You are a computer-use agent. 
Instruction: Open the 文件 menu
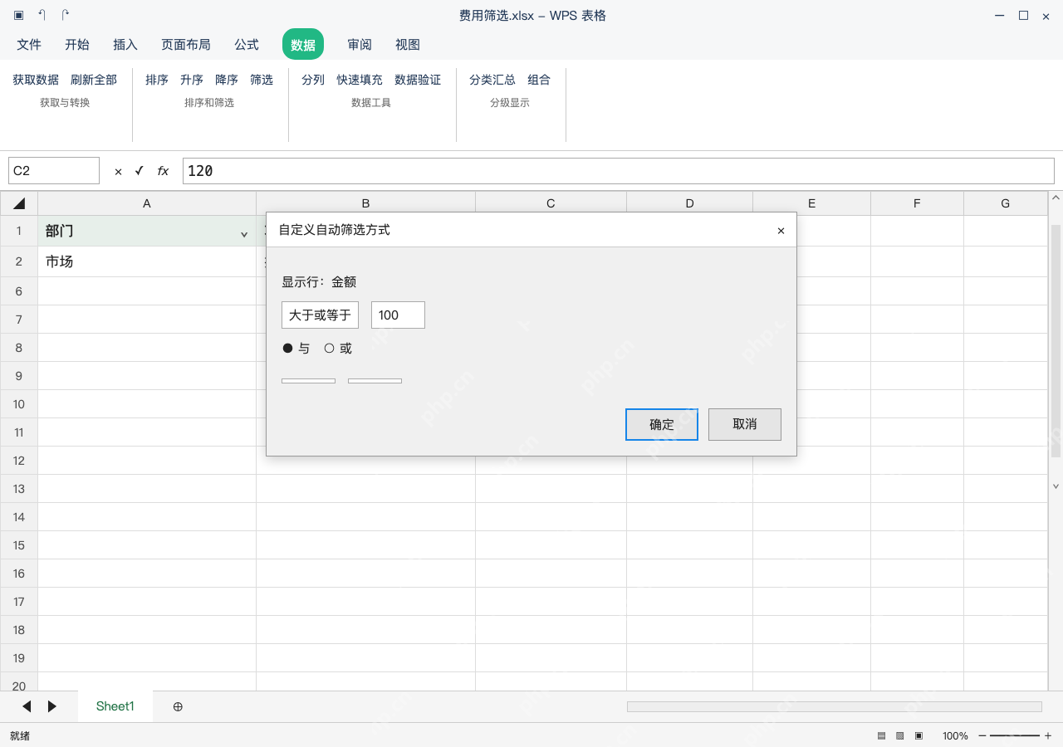[x=29, y=45]
